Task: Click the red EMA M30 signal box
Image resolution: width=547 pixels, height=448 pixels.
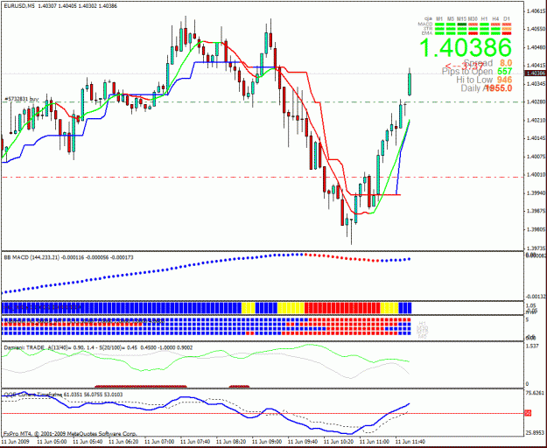Action: point(473,33)
